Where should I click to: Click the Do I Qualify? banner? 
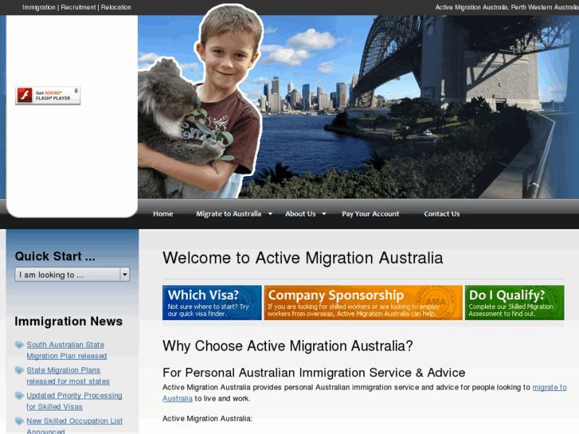(514, 303)
